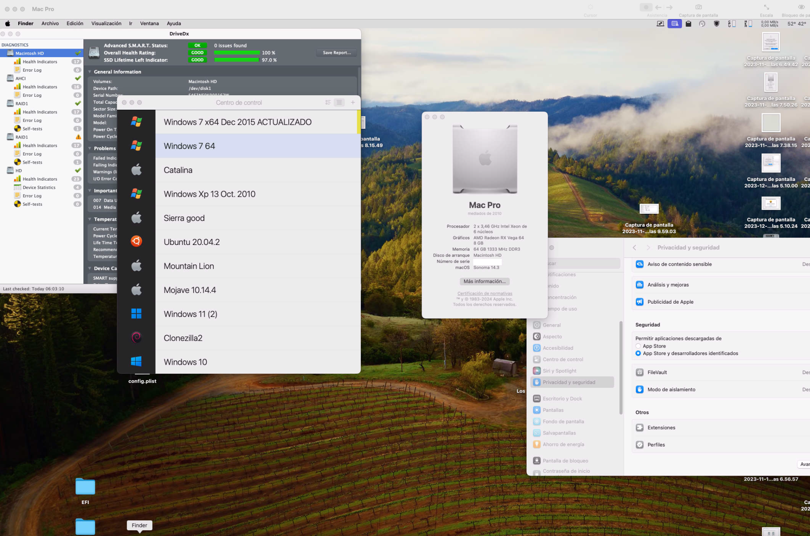Collapse the Problems section disclosure triangle

tap(90, 148)
